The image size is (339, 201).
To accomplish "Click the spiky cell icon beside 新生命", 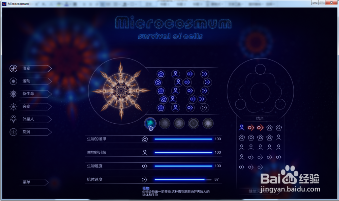I will click(14, 94).
